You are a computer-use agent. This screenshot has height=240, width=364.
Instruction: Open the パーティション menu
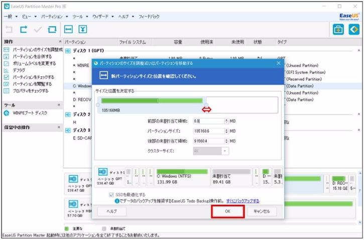coord(55,17)
